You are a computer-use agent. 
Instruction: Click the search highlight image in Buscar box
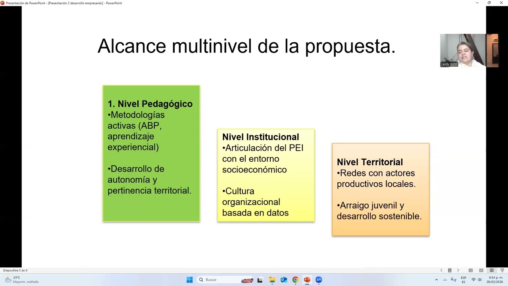click(247, 280)
